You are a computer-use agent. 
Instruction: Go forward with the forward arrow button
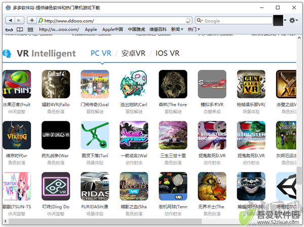pos(19,20)
